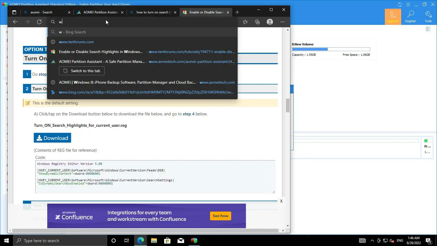Screen dimensions: 437x246
Task: Close the 'Enable or Disable Search' tab
Action: point(228,12)
